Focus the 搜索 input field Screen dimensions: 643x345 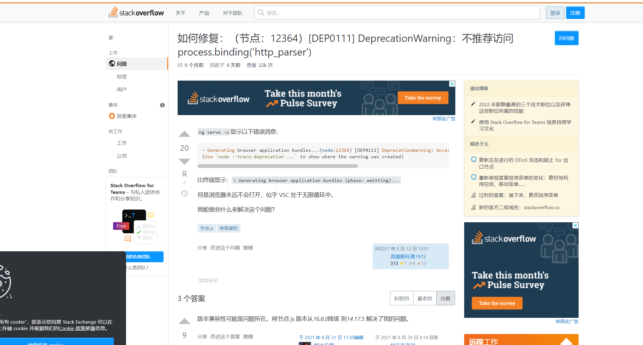[397, 13]
